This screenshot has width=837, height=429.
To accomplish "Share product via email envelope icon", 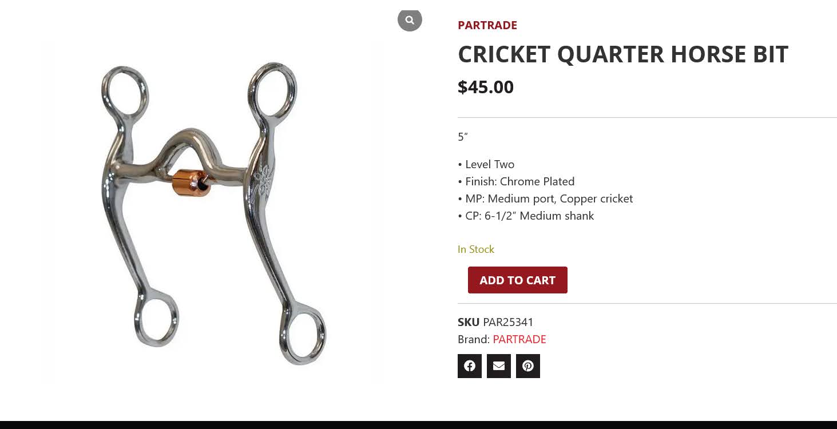I will [499, 366].
